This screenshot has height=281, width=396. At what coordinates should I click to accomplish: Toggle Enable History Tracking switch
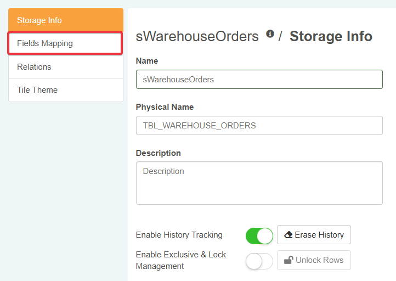pyautogui.click(x=259, y=235)
